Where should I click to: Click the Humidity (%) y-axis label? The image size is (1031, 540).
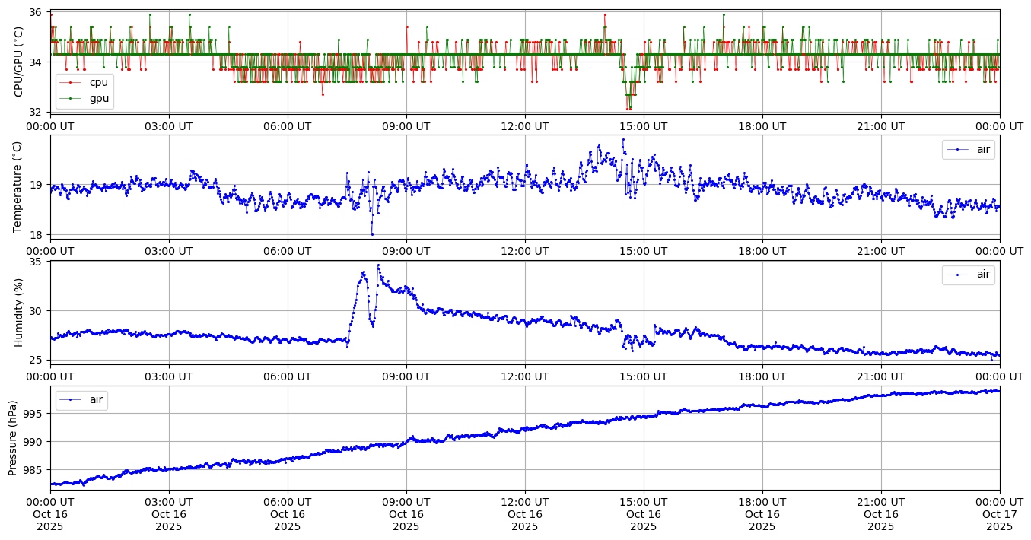point(18,312)
